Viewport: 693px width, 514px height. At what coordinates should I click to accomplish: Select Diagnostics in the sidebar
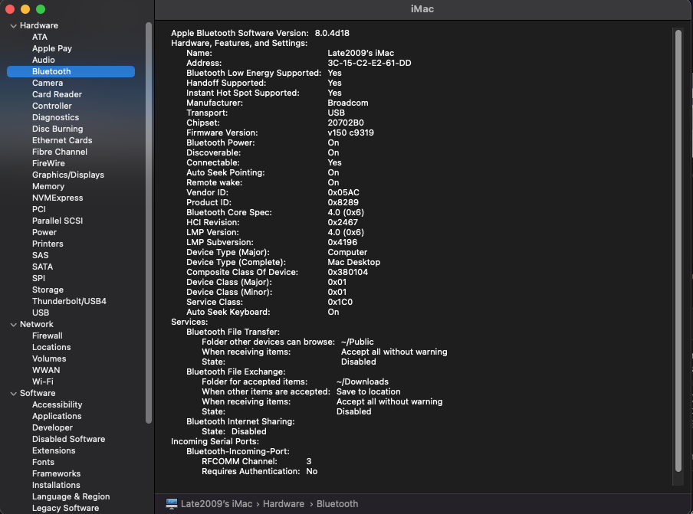pyautogui.click(x=56, y=117)
